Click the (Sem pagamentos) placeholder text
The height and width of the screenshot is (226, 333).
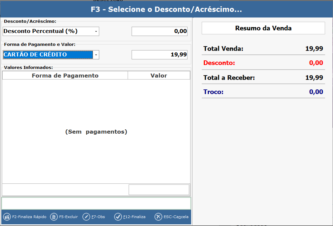pyautogui.click(x=96, y=132)
